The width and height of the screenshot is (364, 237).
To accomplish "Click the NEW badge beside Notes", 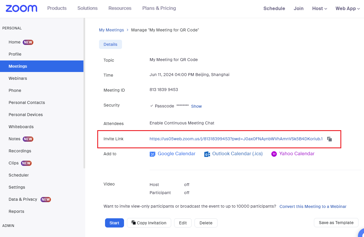I will [28, 139].
